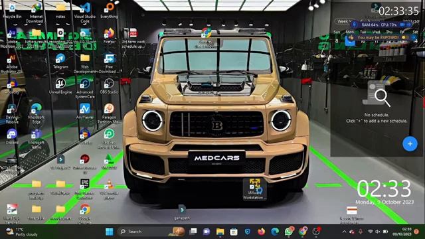
Task: Add a new schedule with plus button
Action: click(410, 144)
